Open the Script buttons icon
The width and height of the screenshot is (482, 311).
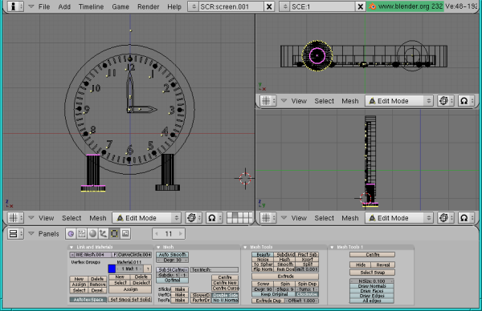click(82, 234)
